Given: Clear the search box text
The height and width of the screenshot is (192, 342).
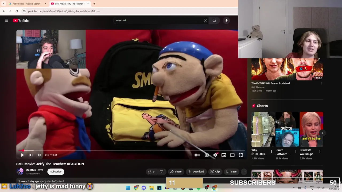Looking at the screenshot, I should coord(206,21).
